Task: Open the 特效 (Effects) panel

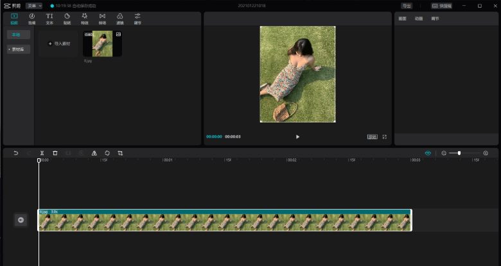Action: [x=84, y=18]
